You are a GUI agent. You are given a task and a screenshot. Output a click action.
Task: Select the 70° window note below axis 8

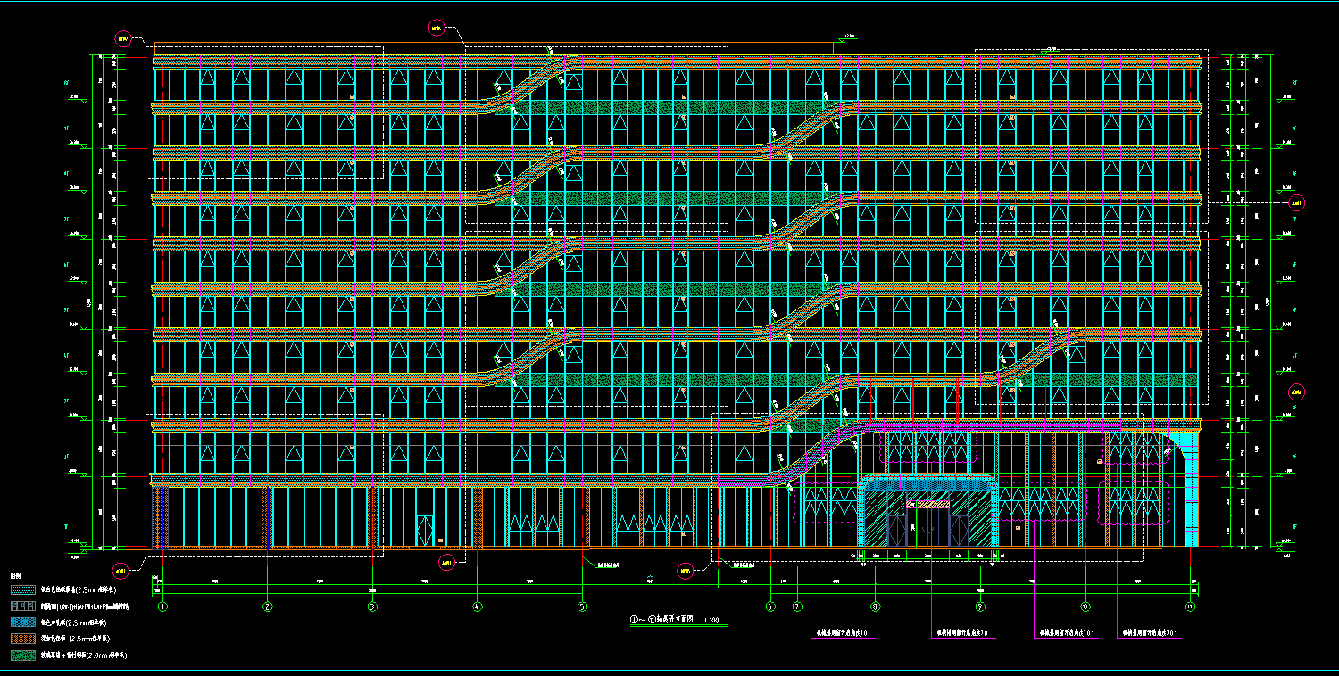pyautogui.click(x=844, y=632)
